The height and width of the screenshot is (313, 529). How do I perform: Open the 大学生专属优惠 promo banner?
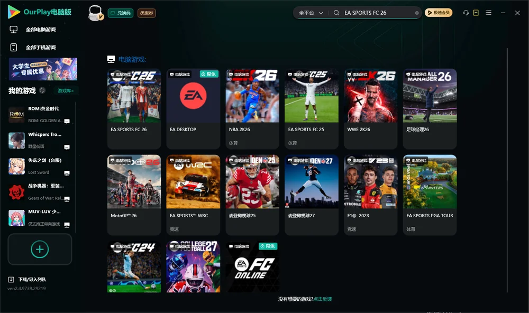[43, 69]
